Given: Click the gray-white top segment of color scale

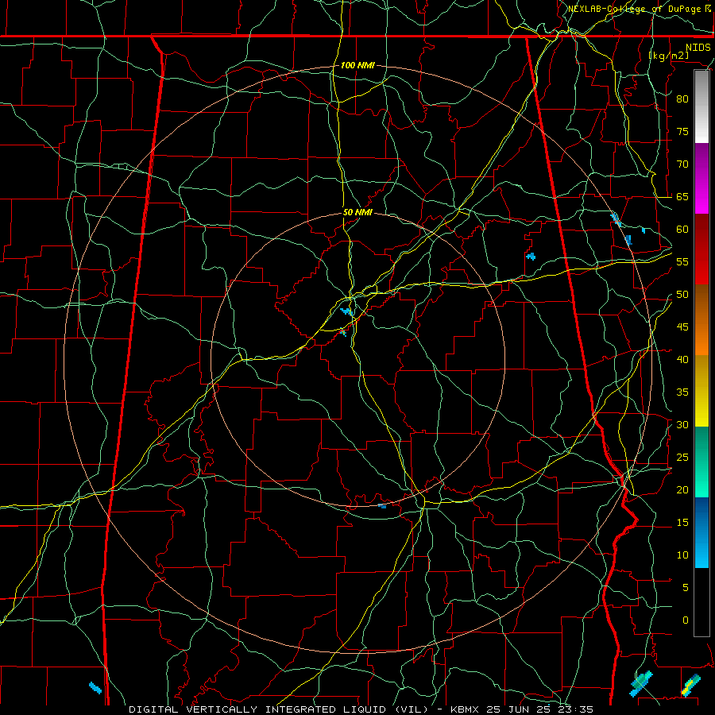Looking at the screenshot, I should pos(701,106).
